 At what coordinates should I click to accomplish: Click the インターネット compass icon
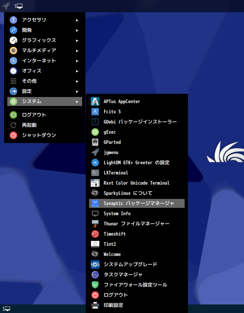pyautogui.click(x=13, y=60)
